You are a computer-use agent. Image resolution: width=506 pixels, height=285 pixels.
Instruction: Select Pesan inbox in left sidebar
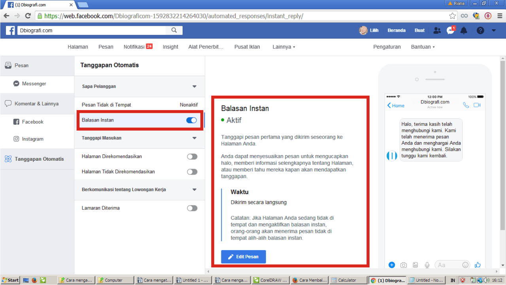tap(37, 65)
